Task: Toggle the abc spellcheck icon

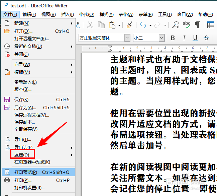Action: (186, 25)
